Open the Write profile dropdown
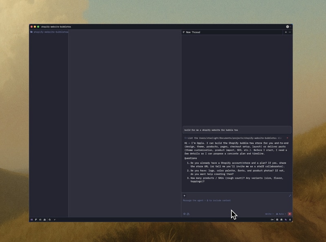Image resolution: width=326 pixels, height=242 pixels. click(269, 214)
